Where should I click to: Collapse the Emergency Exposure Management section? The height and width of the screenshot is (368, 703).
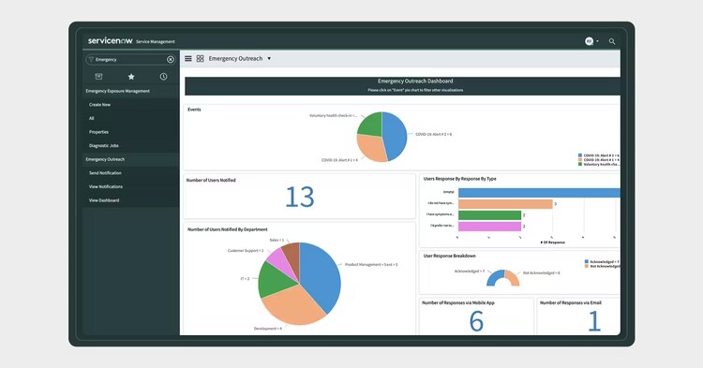[117, 91]
